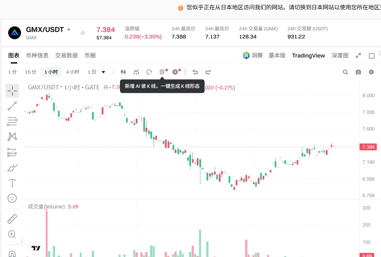Open chart settings gear

tap(371, 72)
